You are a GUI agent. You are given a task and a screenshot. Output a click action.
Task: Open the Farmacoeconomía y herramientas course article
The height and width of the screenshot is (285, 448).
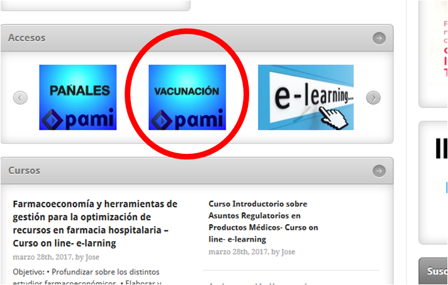(95, 223)
